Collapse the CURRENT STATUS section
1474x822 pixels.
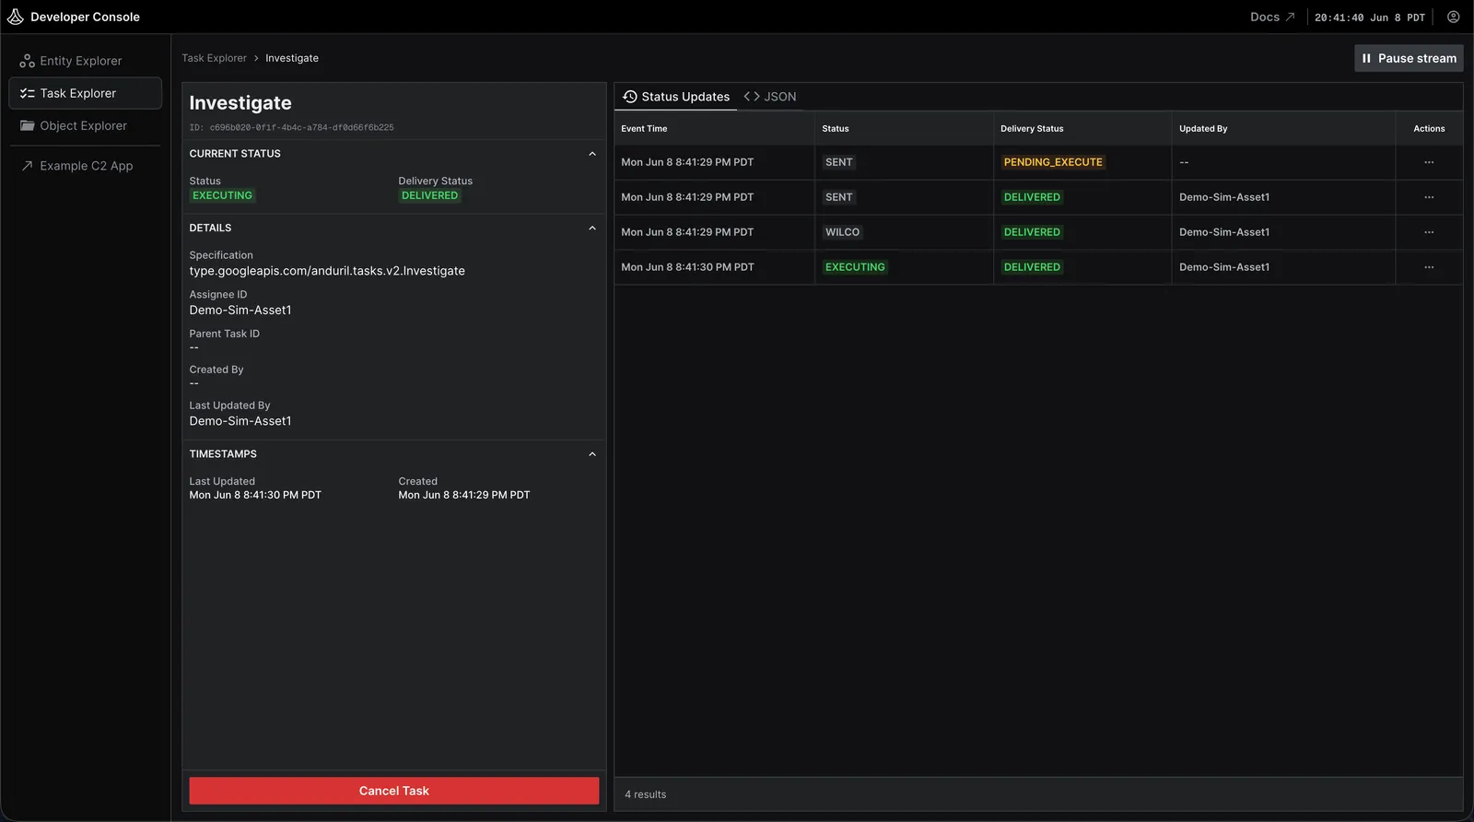click(592, 154)
